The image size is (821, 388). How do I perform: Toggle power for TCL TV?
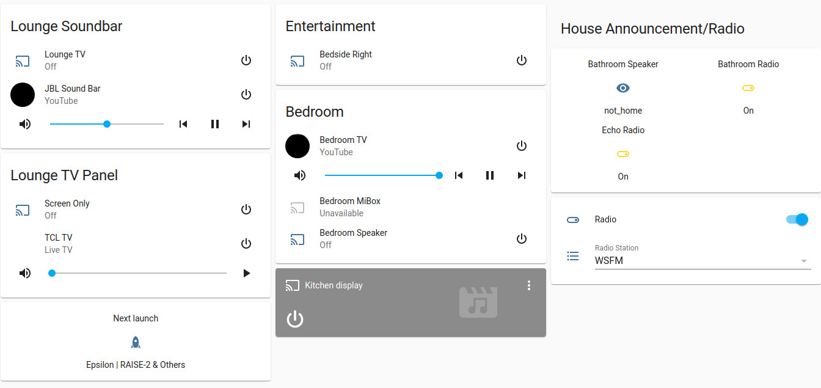coord(246,244)
